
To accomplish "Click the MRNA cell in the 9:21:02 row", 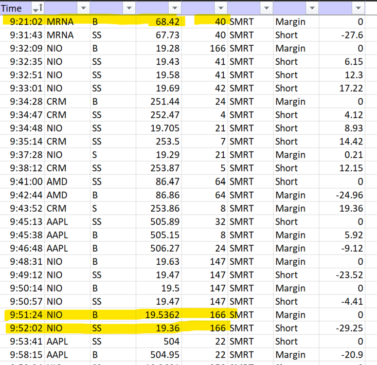I will pos(67,21).
